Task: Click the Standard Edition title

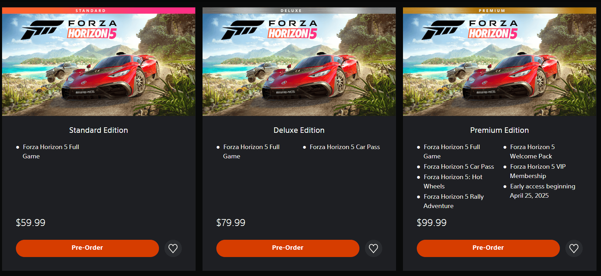Action: click(x=98, y=130)
